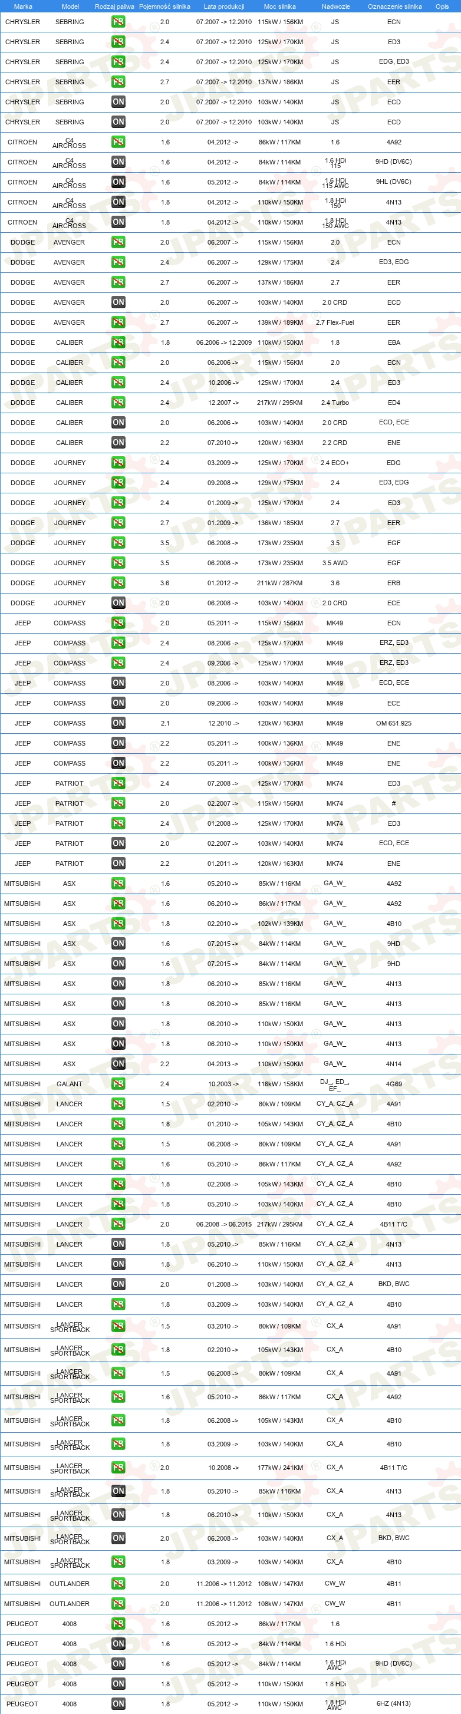This screenshot has height=1714, width=461.
Task: Click petrol icon in Lancer 217kW 4B11 T/C row
Action: coord(118,1224)
